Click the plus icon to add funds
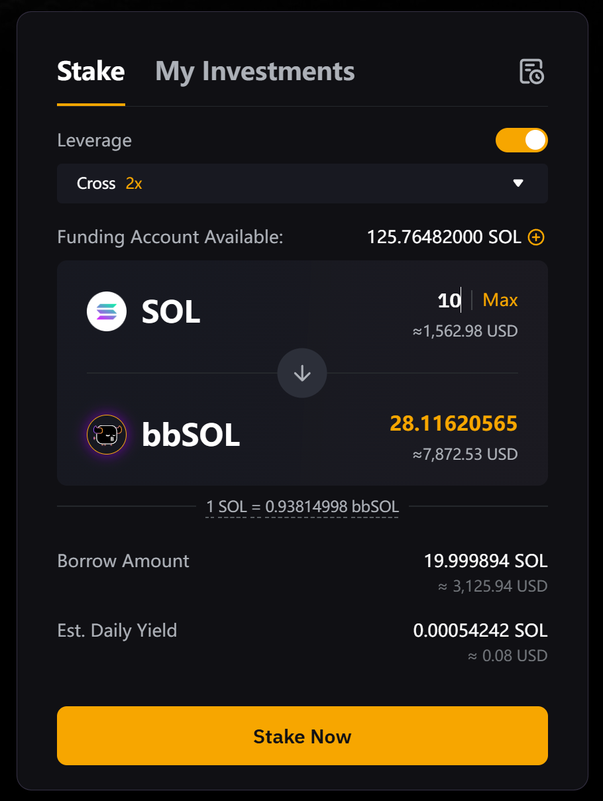The width and height of the screenshot is (603, 801). pos(536,237)
